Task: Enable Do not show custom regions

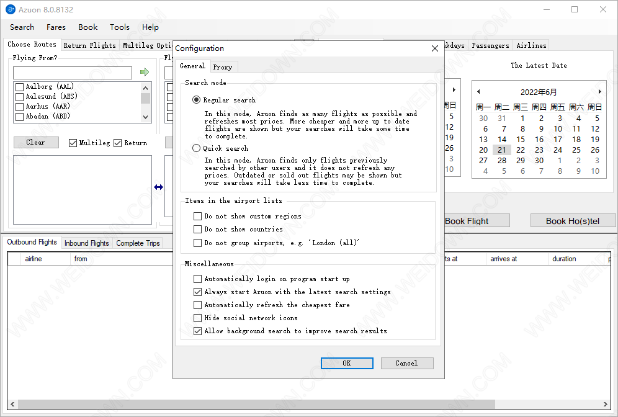Action: [x=197, y=217]
